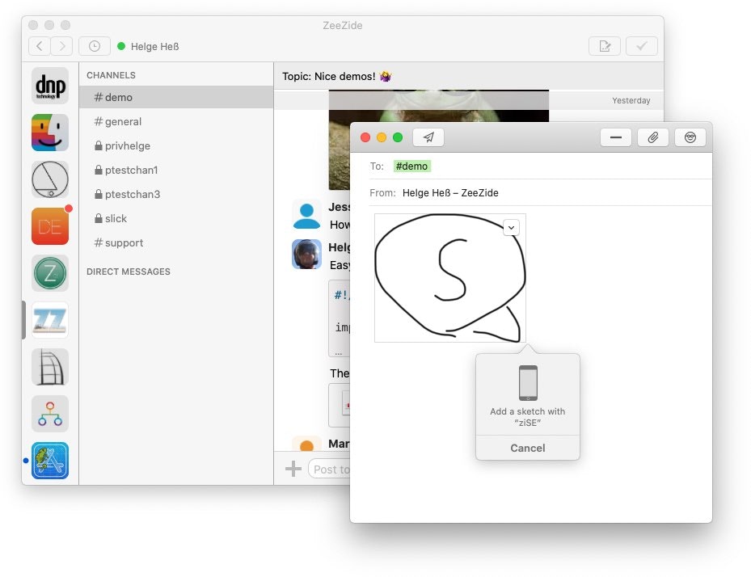Open history via the clock toolbar icon
This screenshot has width=751, height=577.
pyautogui.click(x=95, y=46)
